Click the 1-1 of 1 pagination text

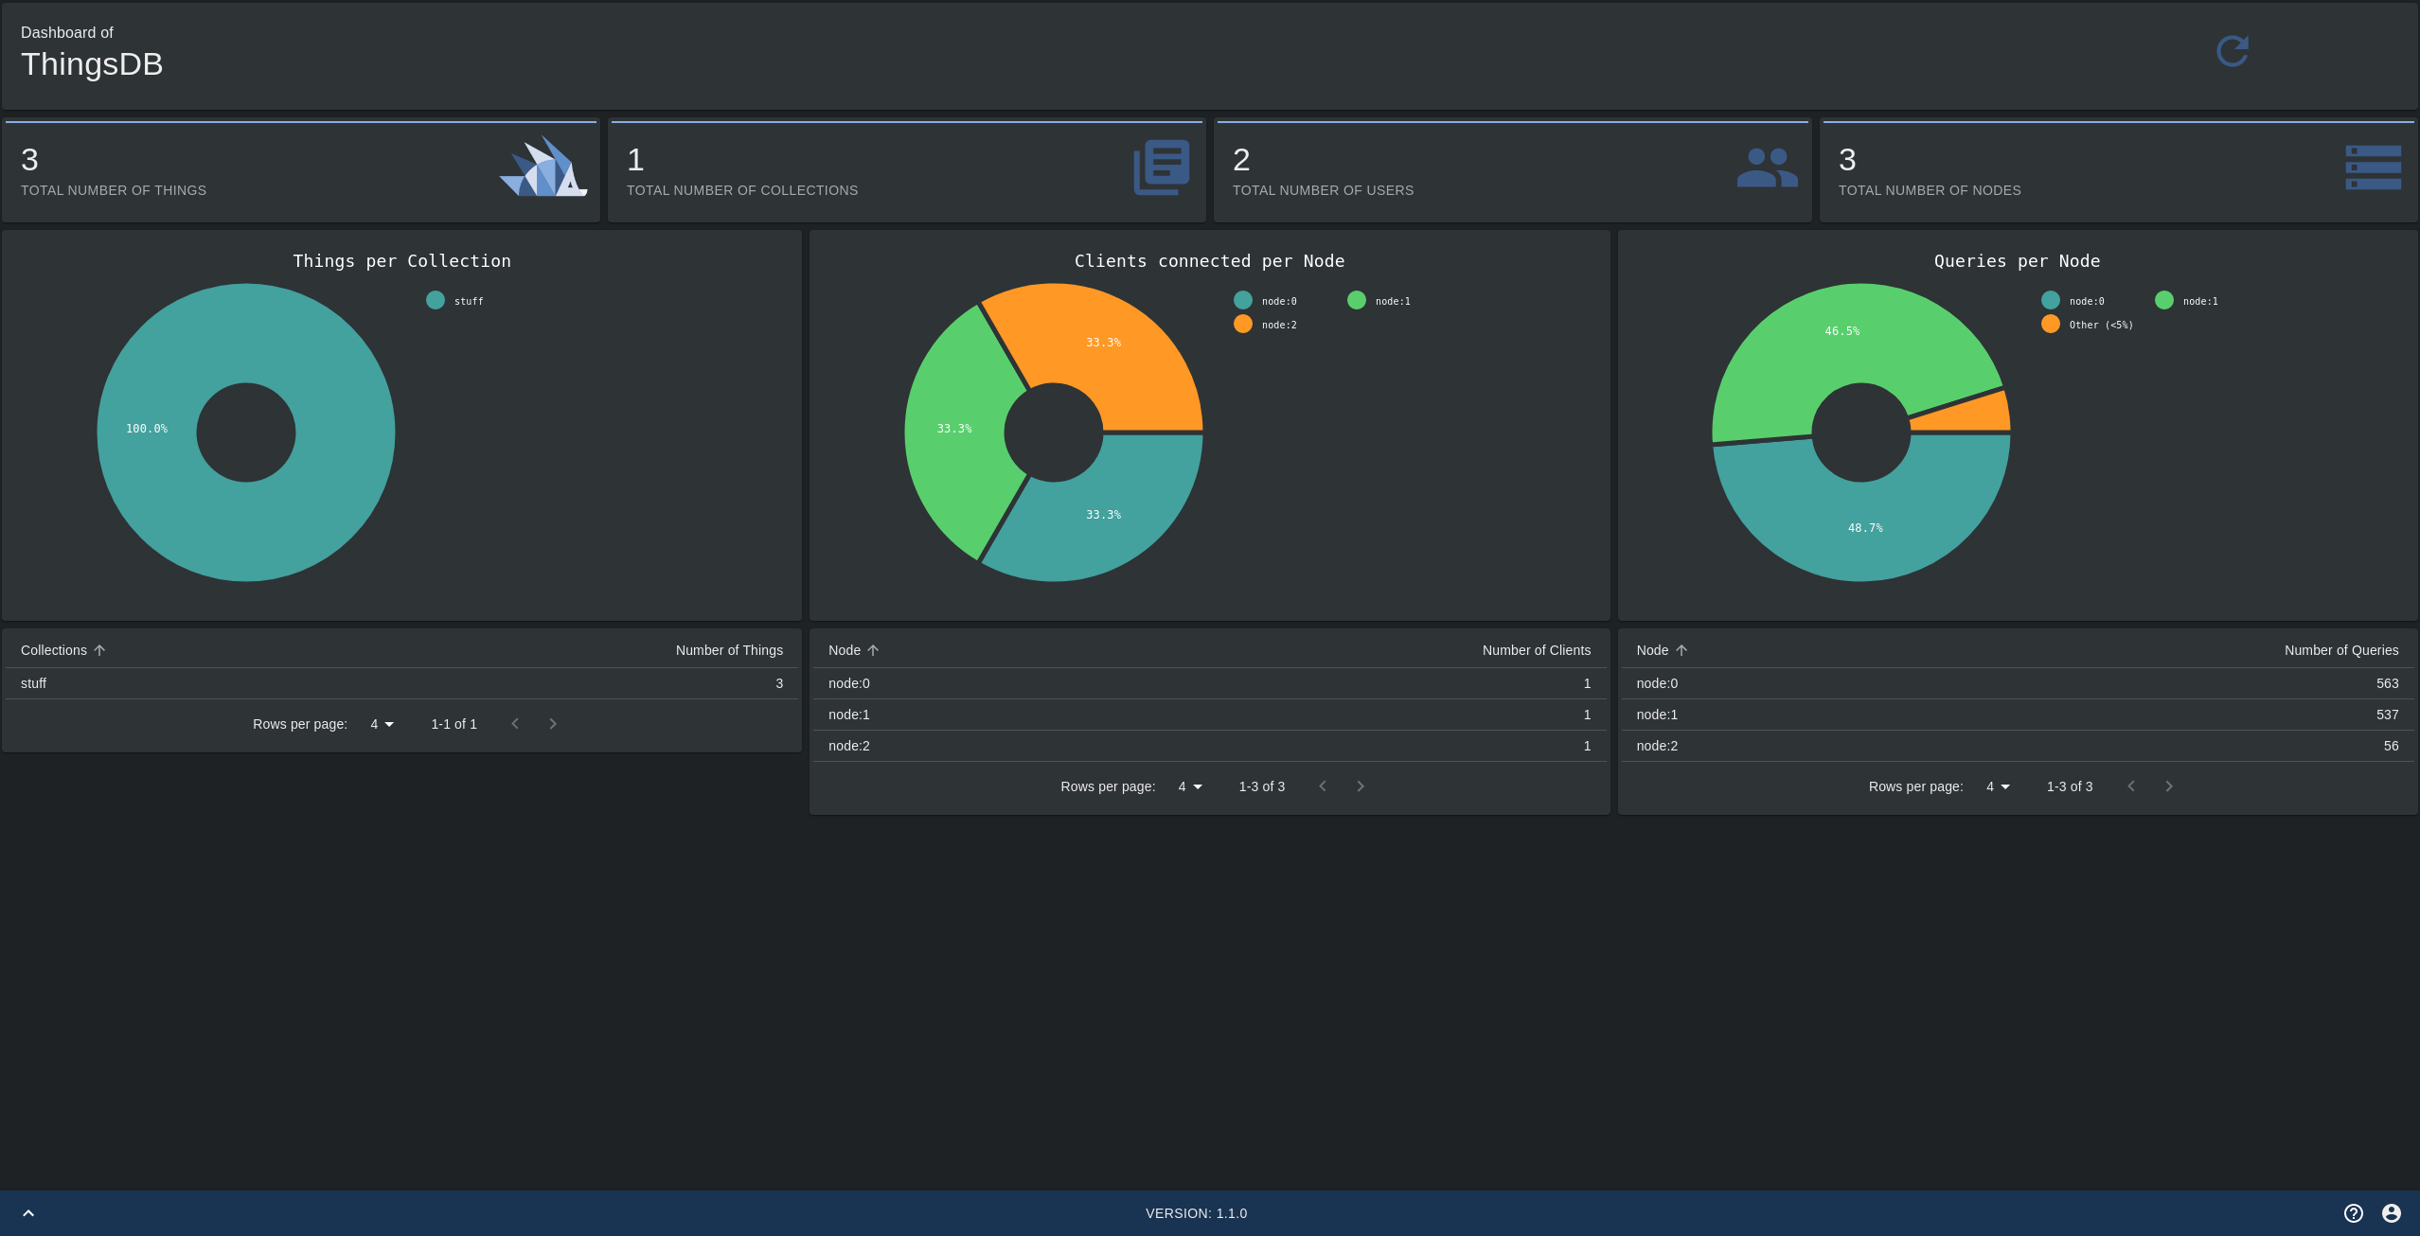click(454, 724)
